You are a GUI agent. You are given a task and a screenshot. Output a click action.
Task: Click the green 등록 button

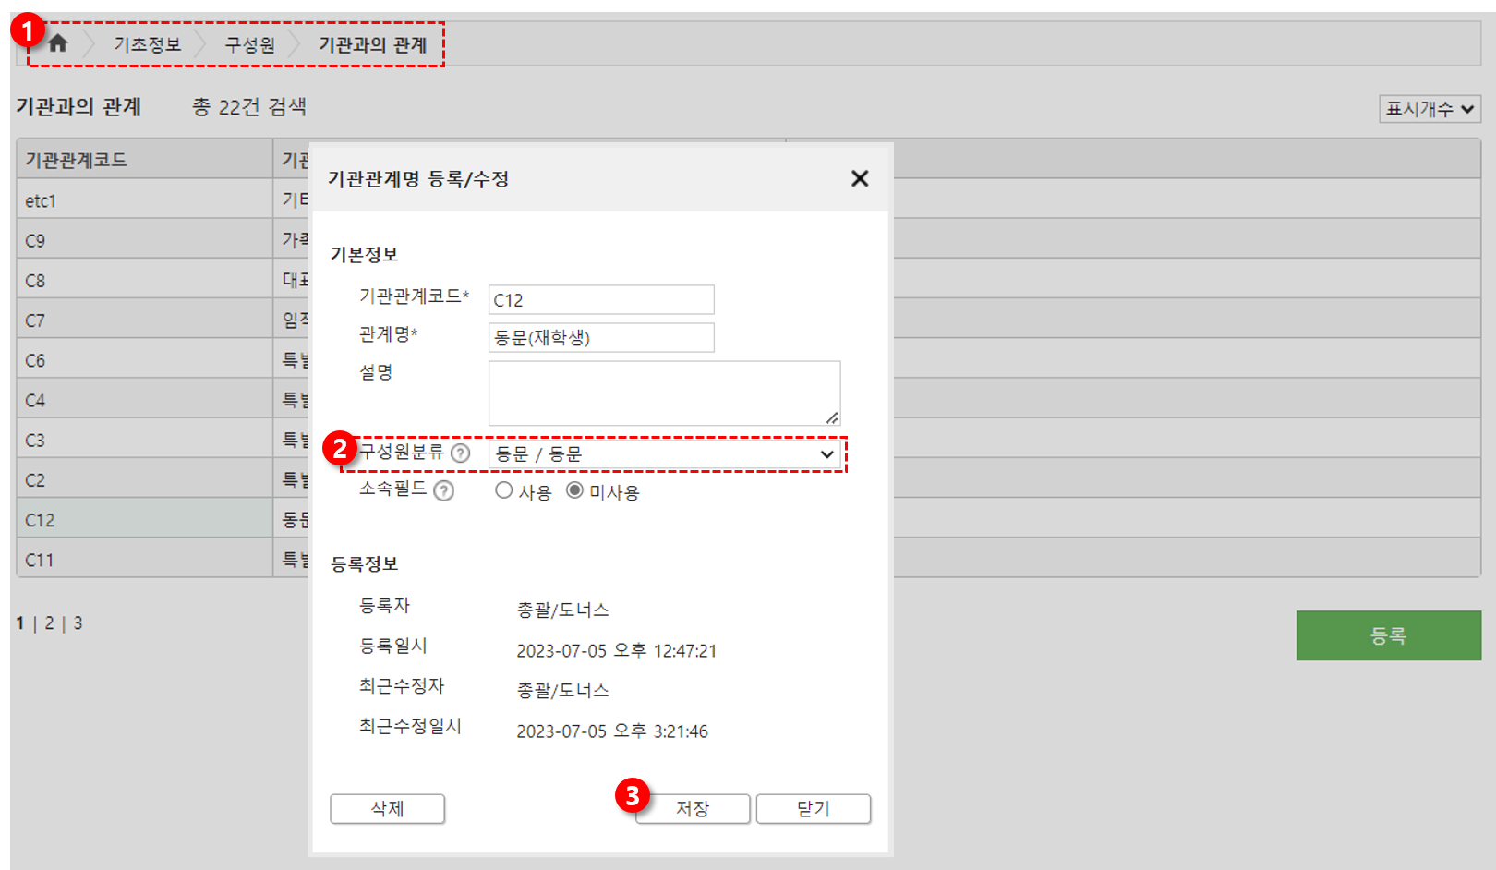[x=1388, y=635]
